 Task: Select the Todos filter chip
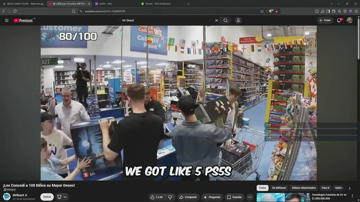coord(262,188)
